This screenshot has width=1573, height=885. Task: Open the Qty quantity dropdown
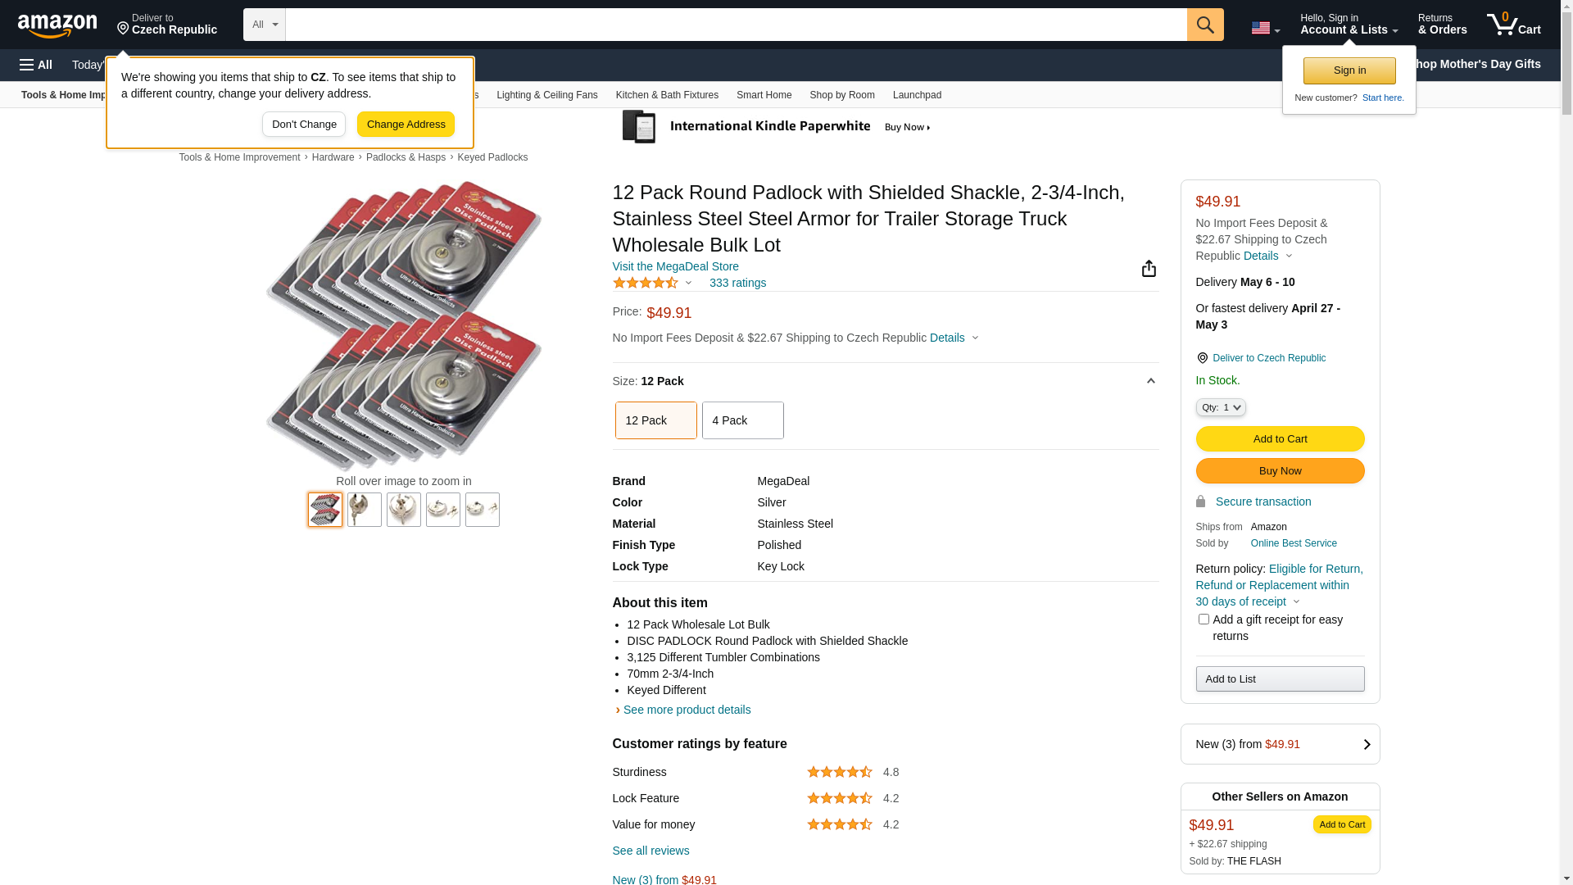coord(1220,407)
